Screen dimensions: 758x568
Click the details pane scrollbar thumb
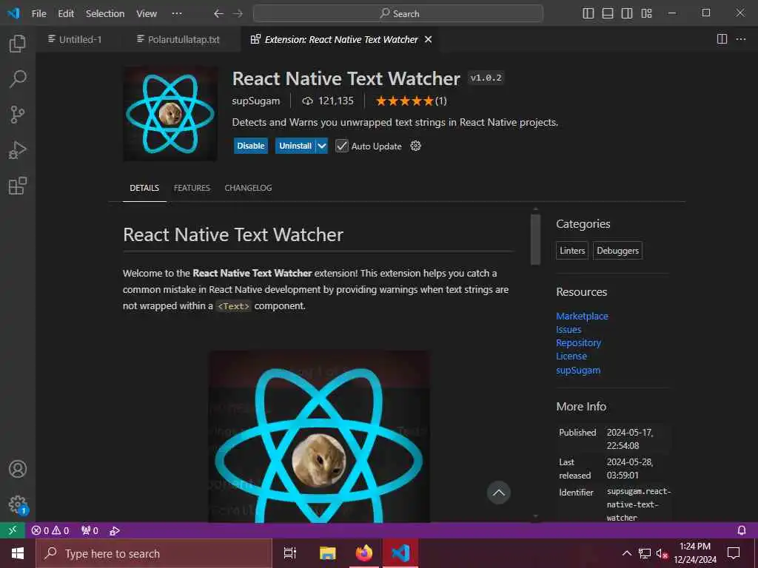tap(535, 239)
